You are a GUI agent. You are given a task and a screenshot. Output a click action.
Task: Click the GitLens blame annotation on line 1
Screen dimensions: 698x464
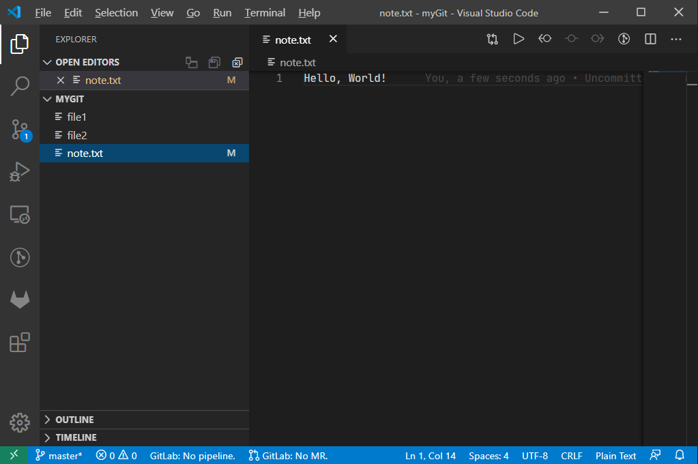tap(534, 78)
